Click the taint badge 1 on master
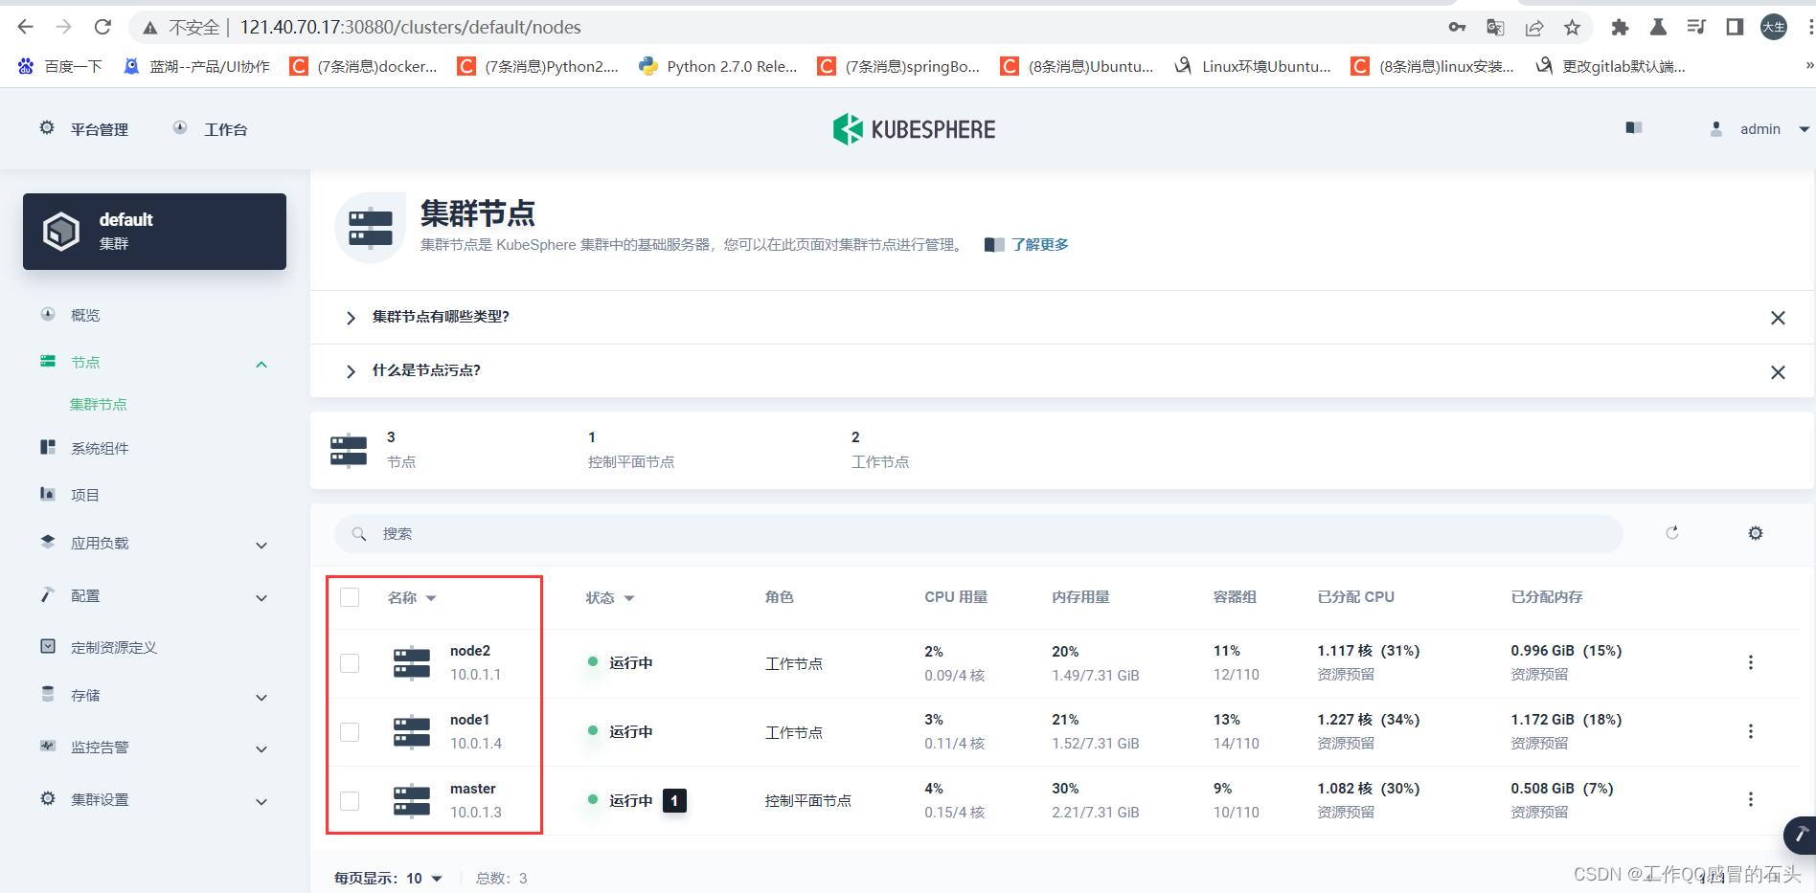The height and width of the screenshot is (893, 1816). click(675, 800)
